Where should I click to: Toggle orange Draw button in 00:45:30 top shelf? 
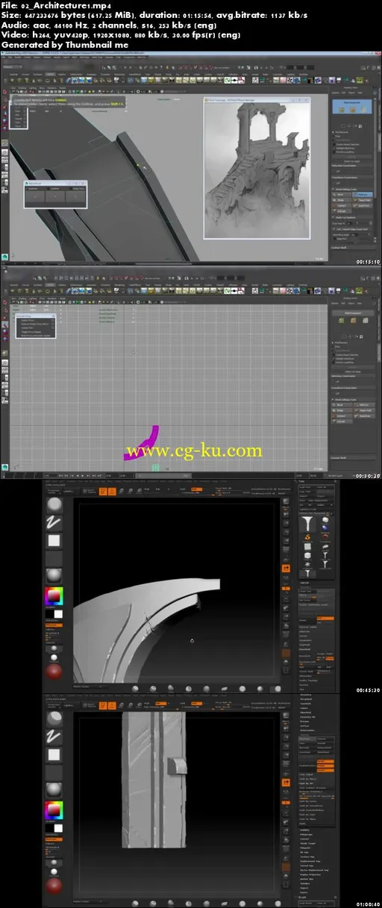pos(112,491)
